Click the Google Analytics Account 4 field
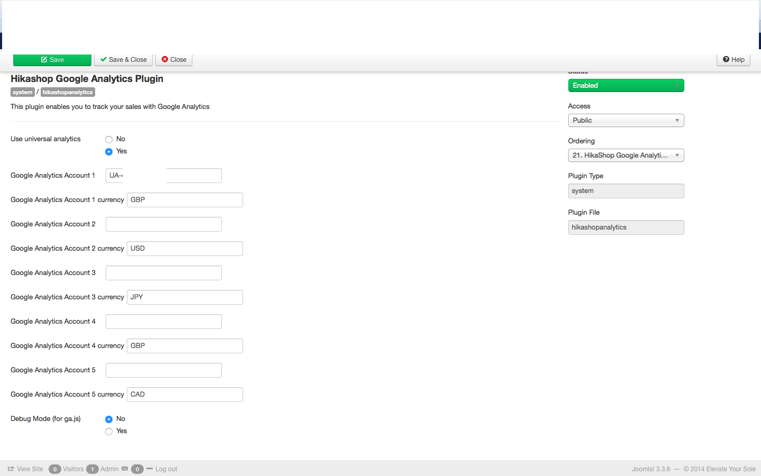The image size is (761, 476). pyautogui.click(x=164, y=322)
